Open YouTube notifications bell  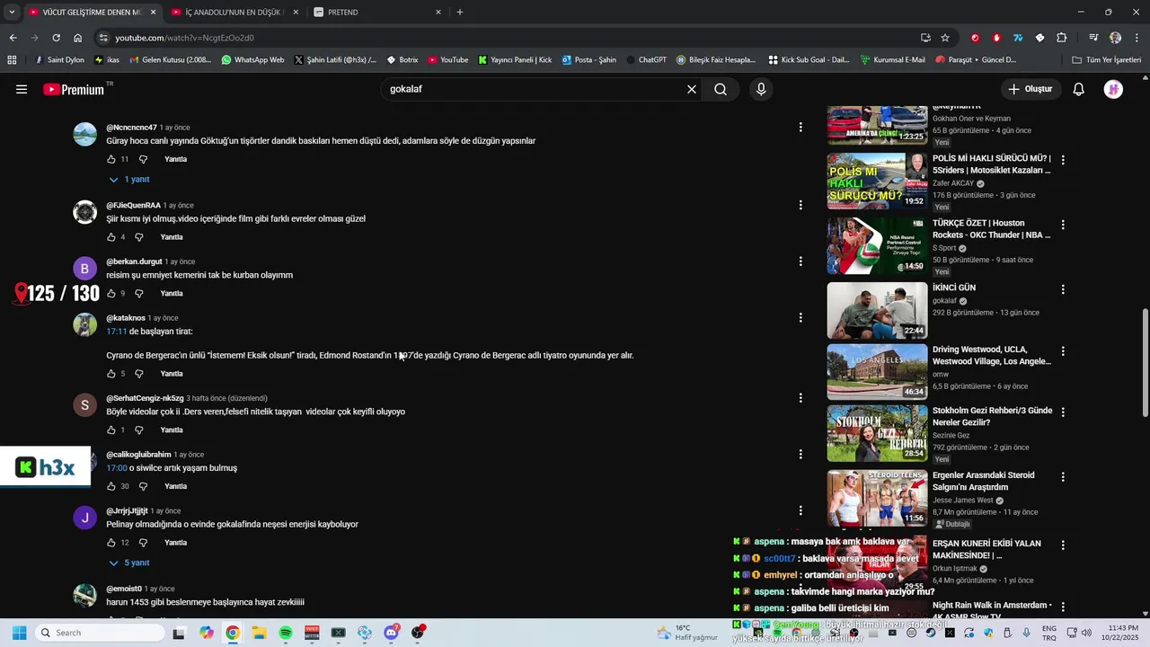[x=1079, y=89]
